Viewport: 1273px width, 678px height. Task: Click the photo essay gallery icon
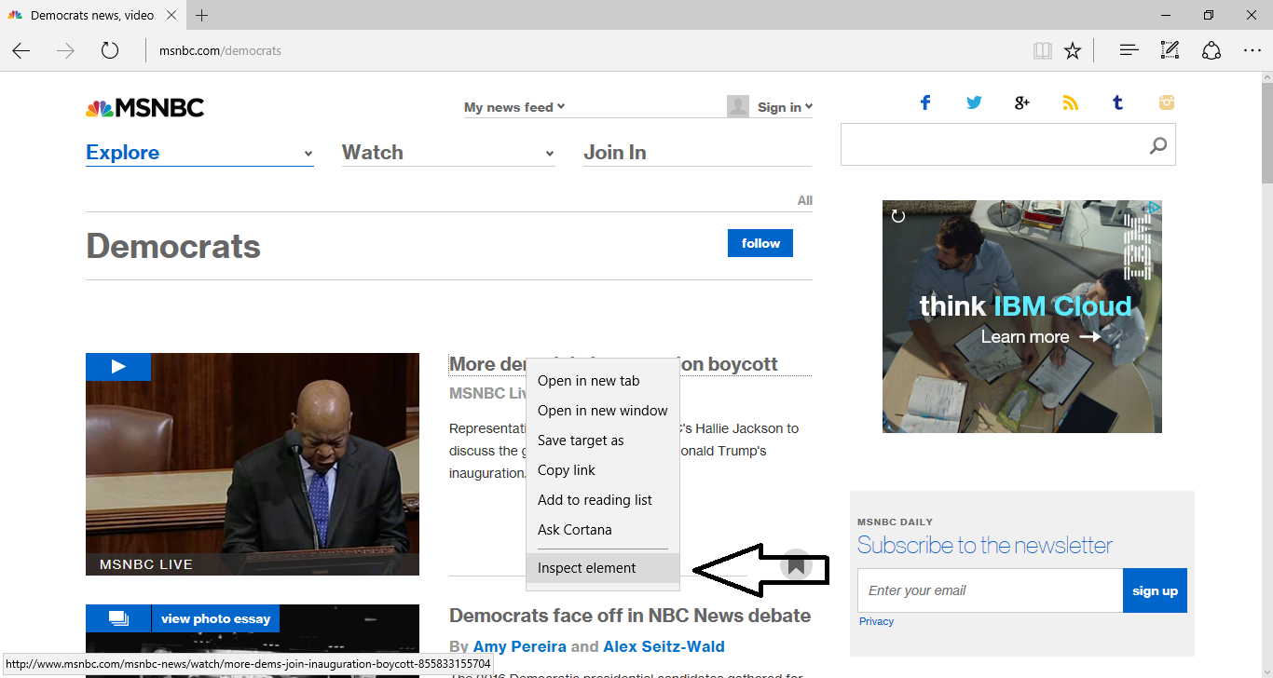118,618
